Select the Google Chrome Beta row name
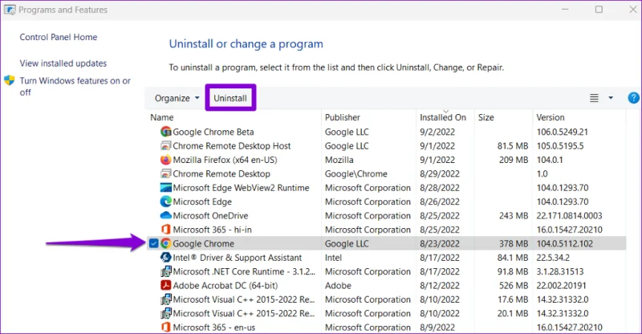642x334 pixels. (x=213, y=132)
